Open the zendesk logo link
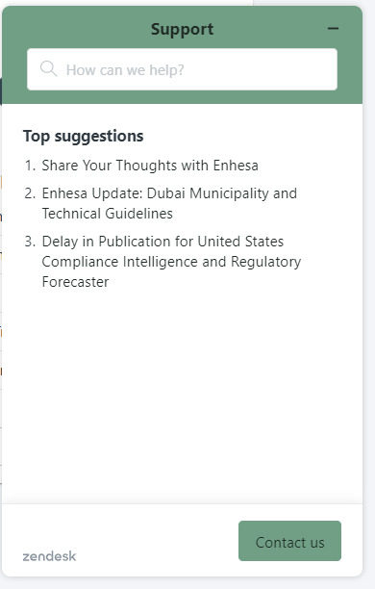The height and width of the screenshot is (589, 375). pyautogui.click(x=49, y=556)
